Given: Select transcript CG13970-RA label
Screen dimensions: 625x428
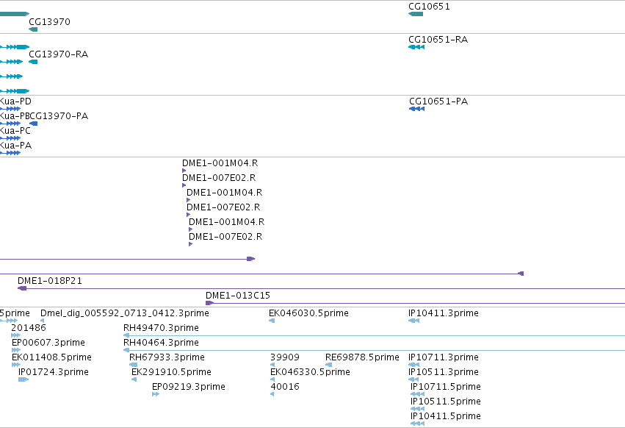Looking at the screenshot, I should click(x=58, y=54).
